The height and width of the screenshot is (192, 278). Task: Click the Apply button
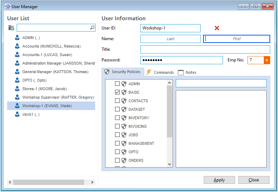[219, 180]
